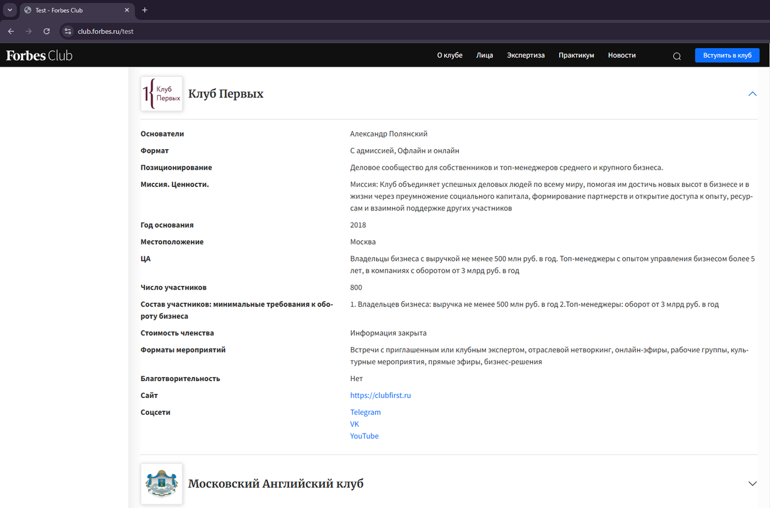
Task: Click the address bar URL club.forbes.ru/test
Action: [x=106, y=31]
